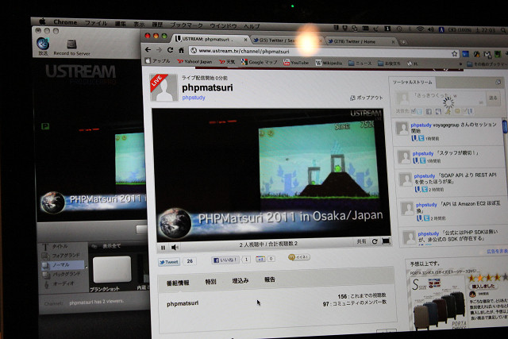Click the volume icon in the Mac menu bar
This screenshot has height=339, width=508.
click(430, 29)
